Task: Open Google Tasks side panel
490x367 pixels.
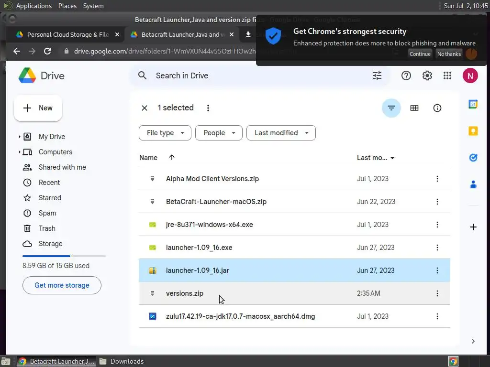Action: (x=473, y=158)
